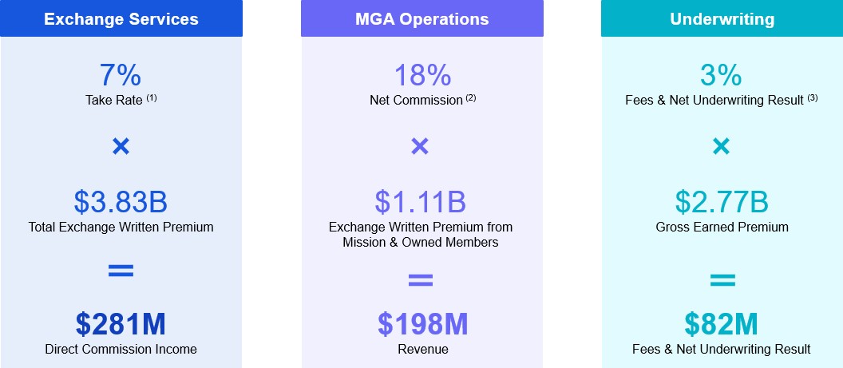Select the 7% Take Rate figure
The image size is (843, 368).
point(121,76)
